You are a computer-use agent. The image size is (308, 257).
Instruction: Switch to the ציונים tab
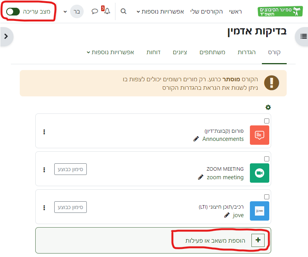pyautogui.click(x=179, y=52)
